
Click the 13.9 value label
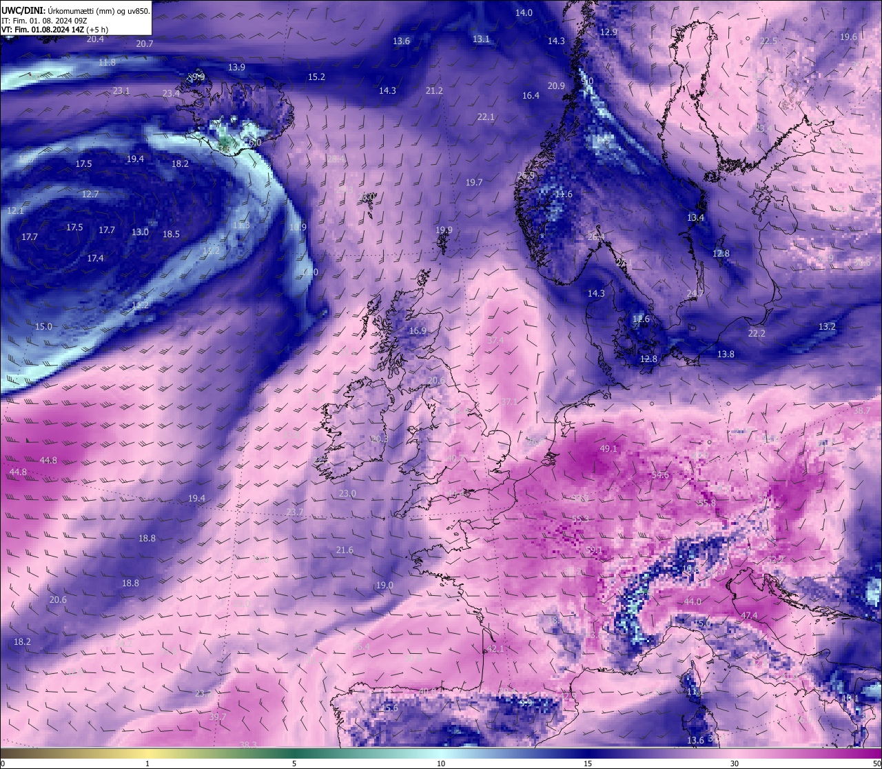click(x=236, y=68)
